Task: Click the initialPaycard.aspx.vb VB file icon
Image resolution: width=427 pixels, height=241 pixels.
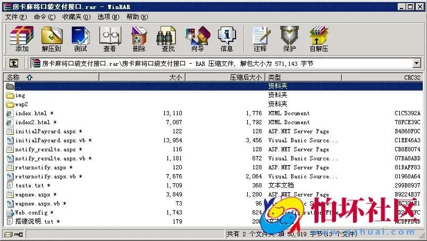Action: tap(10, 140)
